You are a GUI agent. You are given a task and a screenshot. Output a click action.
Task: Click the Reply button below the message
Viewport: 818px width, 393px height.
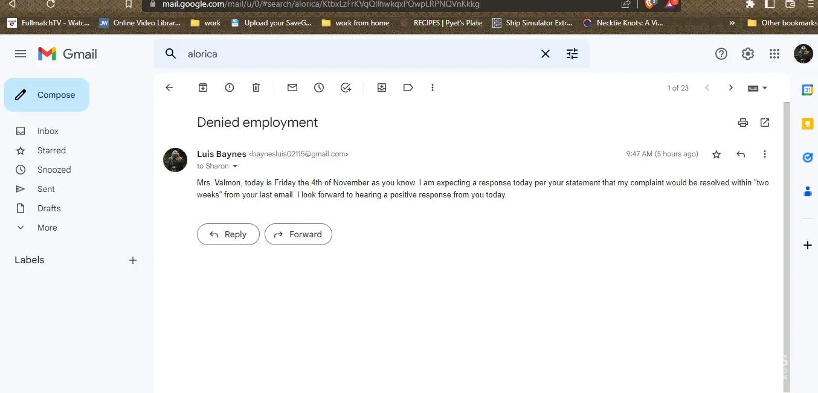tap(228, 234)
